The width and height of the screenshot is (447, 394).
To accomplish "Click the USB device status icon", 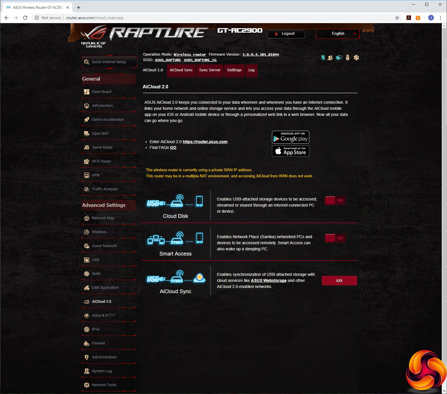I will (x=348, y=58).
